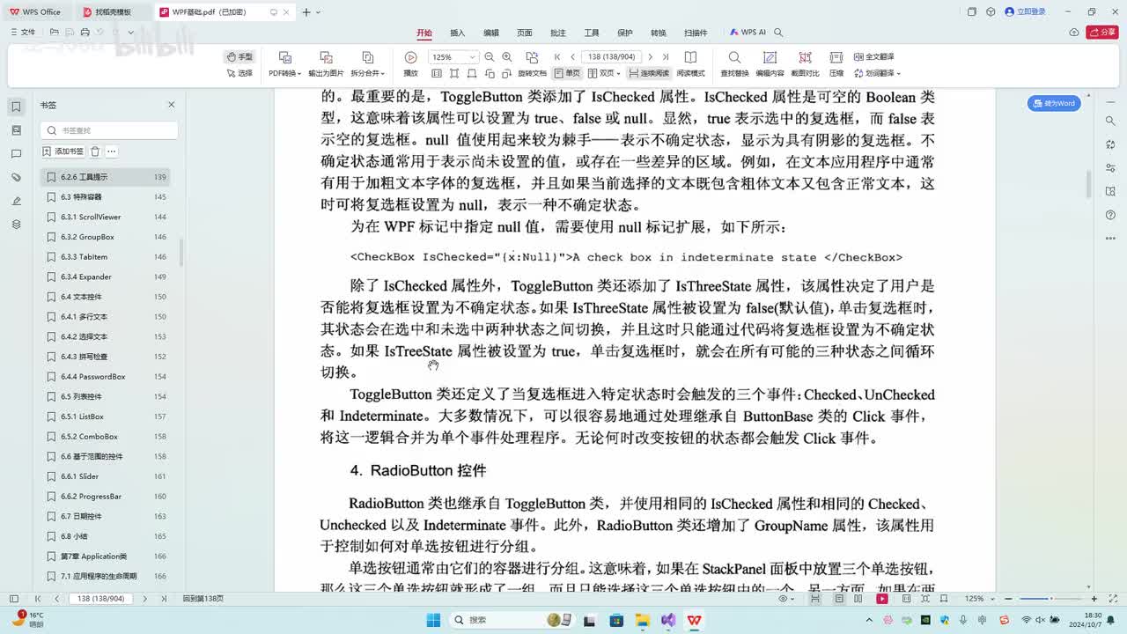Screen dimensions: 1127x634
Task: Open the 开始 ribbon tab
Action: pos(424,33)
